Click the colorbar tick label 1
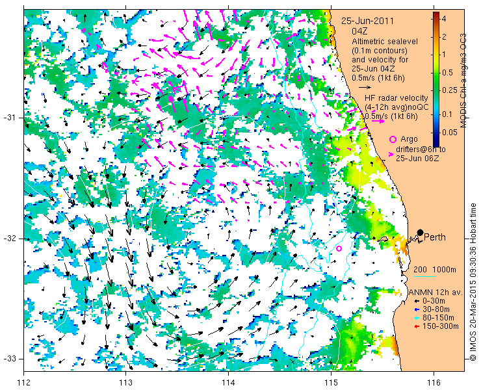This screenshot has width=481, height=390. click(444, 55)
